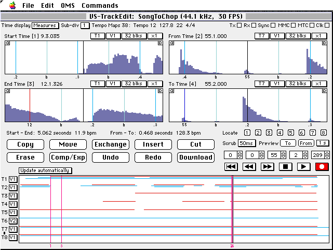Toggle the T8 track V1 button

(x=13, y=237)
